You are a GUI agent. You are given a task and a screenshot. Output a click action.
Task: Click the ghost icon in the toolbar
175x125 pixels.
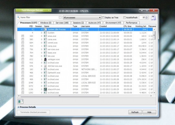(x=153, y=18)
